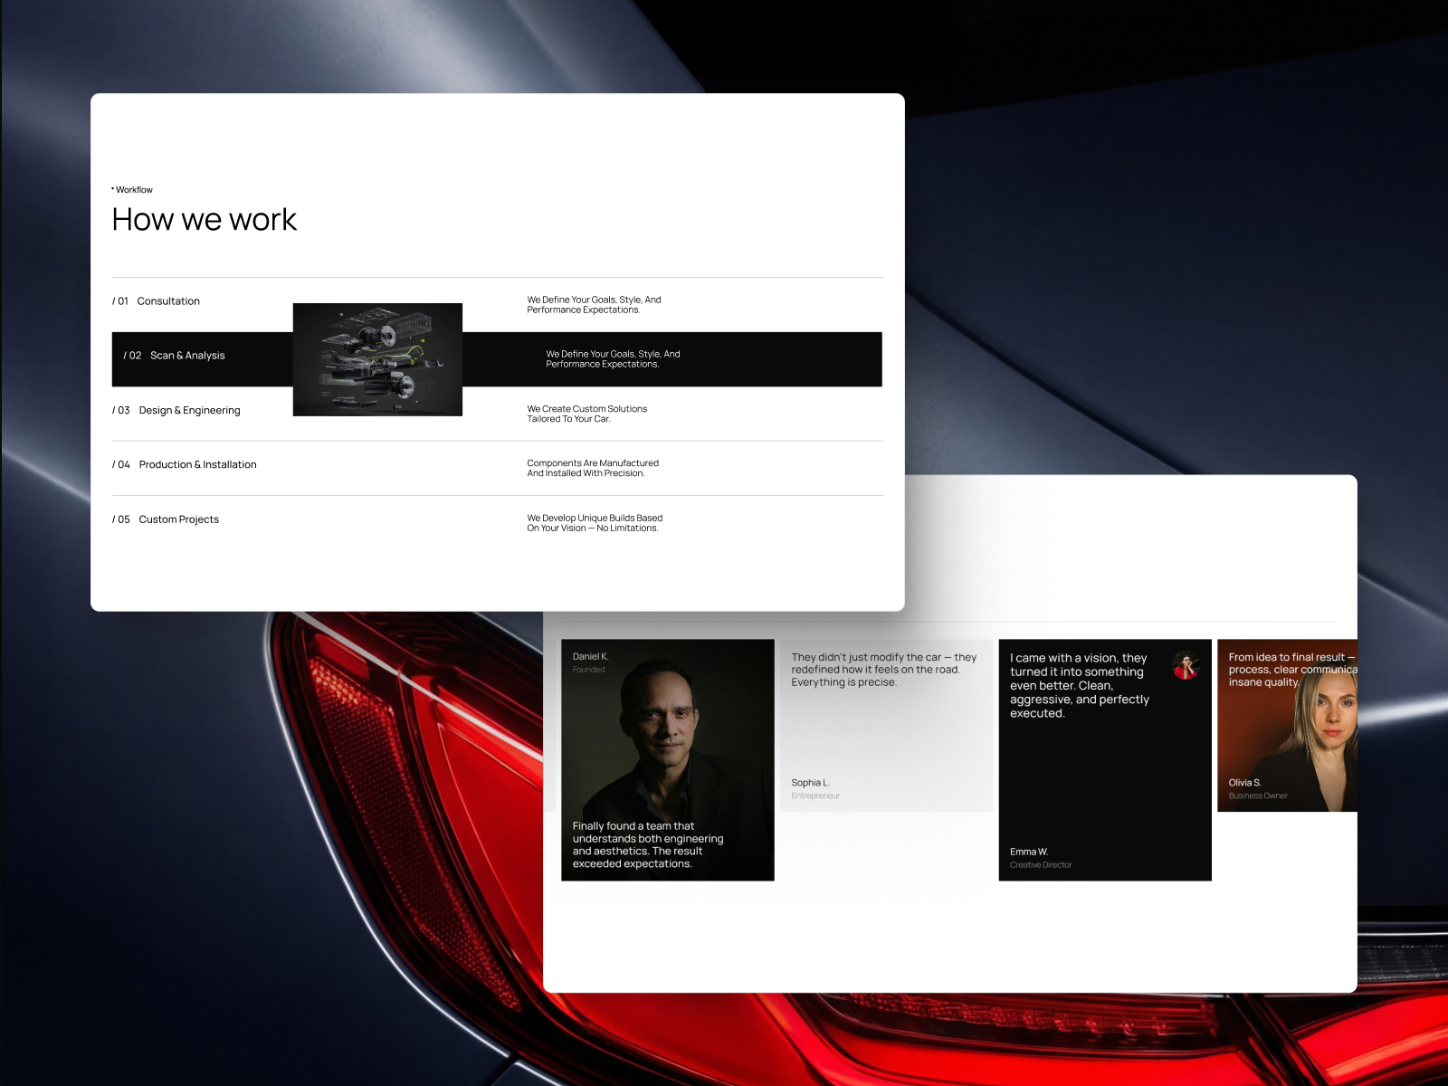Click the name 'Daniel K.'

590,656
